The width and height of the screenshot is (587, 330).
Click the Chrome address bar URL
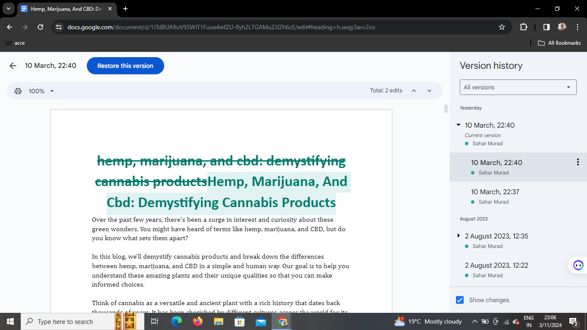click(221, 27)
